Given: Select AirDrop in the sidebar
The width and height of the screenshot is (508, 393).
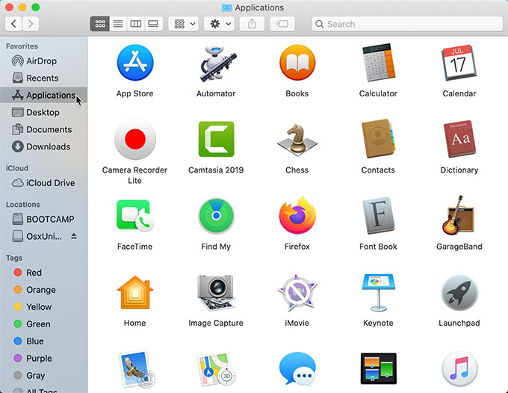Looking at the screenshot, I should tap(44, 61).
